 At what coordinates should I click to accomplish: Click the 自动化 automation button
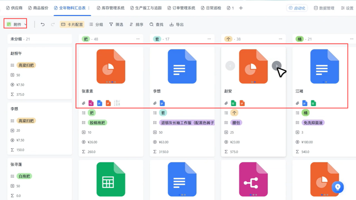click(297, 8)
